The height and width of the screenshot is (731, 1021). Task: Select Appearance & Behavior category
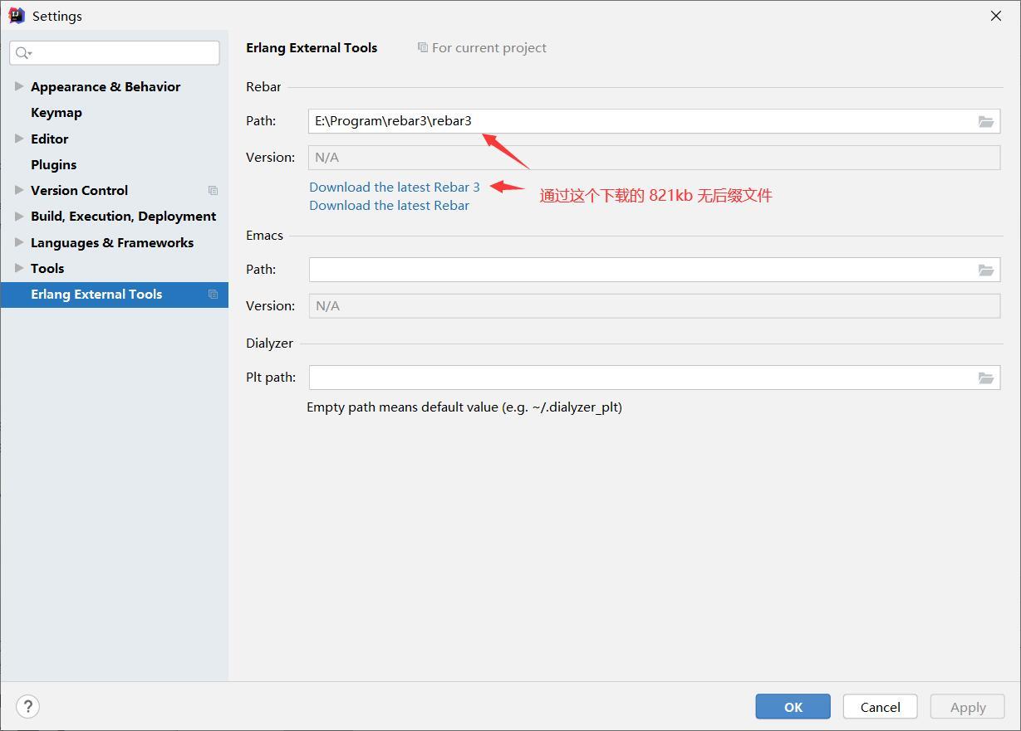tap(106, 86)
